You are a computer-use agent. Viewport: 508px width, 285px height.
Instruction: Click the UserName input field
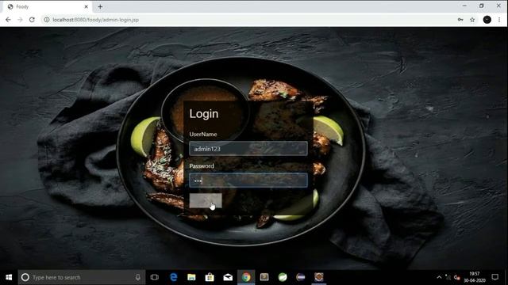coord(248,149)
